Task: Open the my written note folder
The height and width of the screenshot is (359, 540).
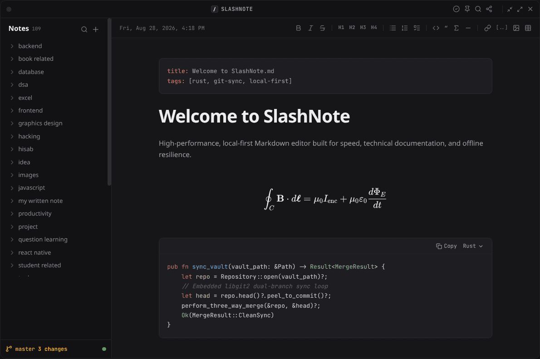Action: [x=40, y=201]
